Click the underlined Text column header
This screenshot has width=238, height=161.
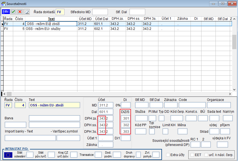tap(51, 19)
